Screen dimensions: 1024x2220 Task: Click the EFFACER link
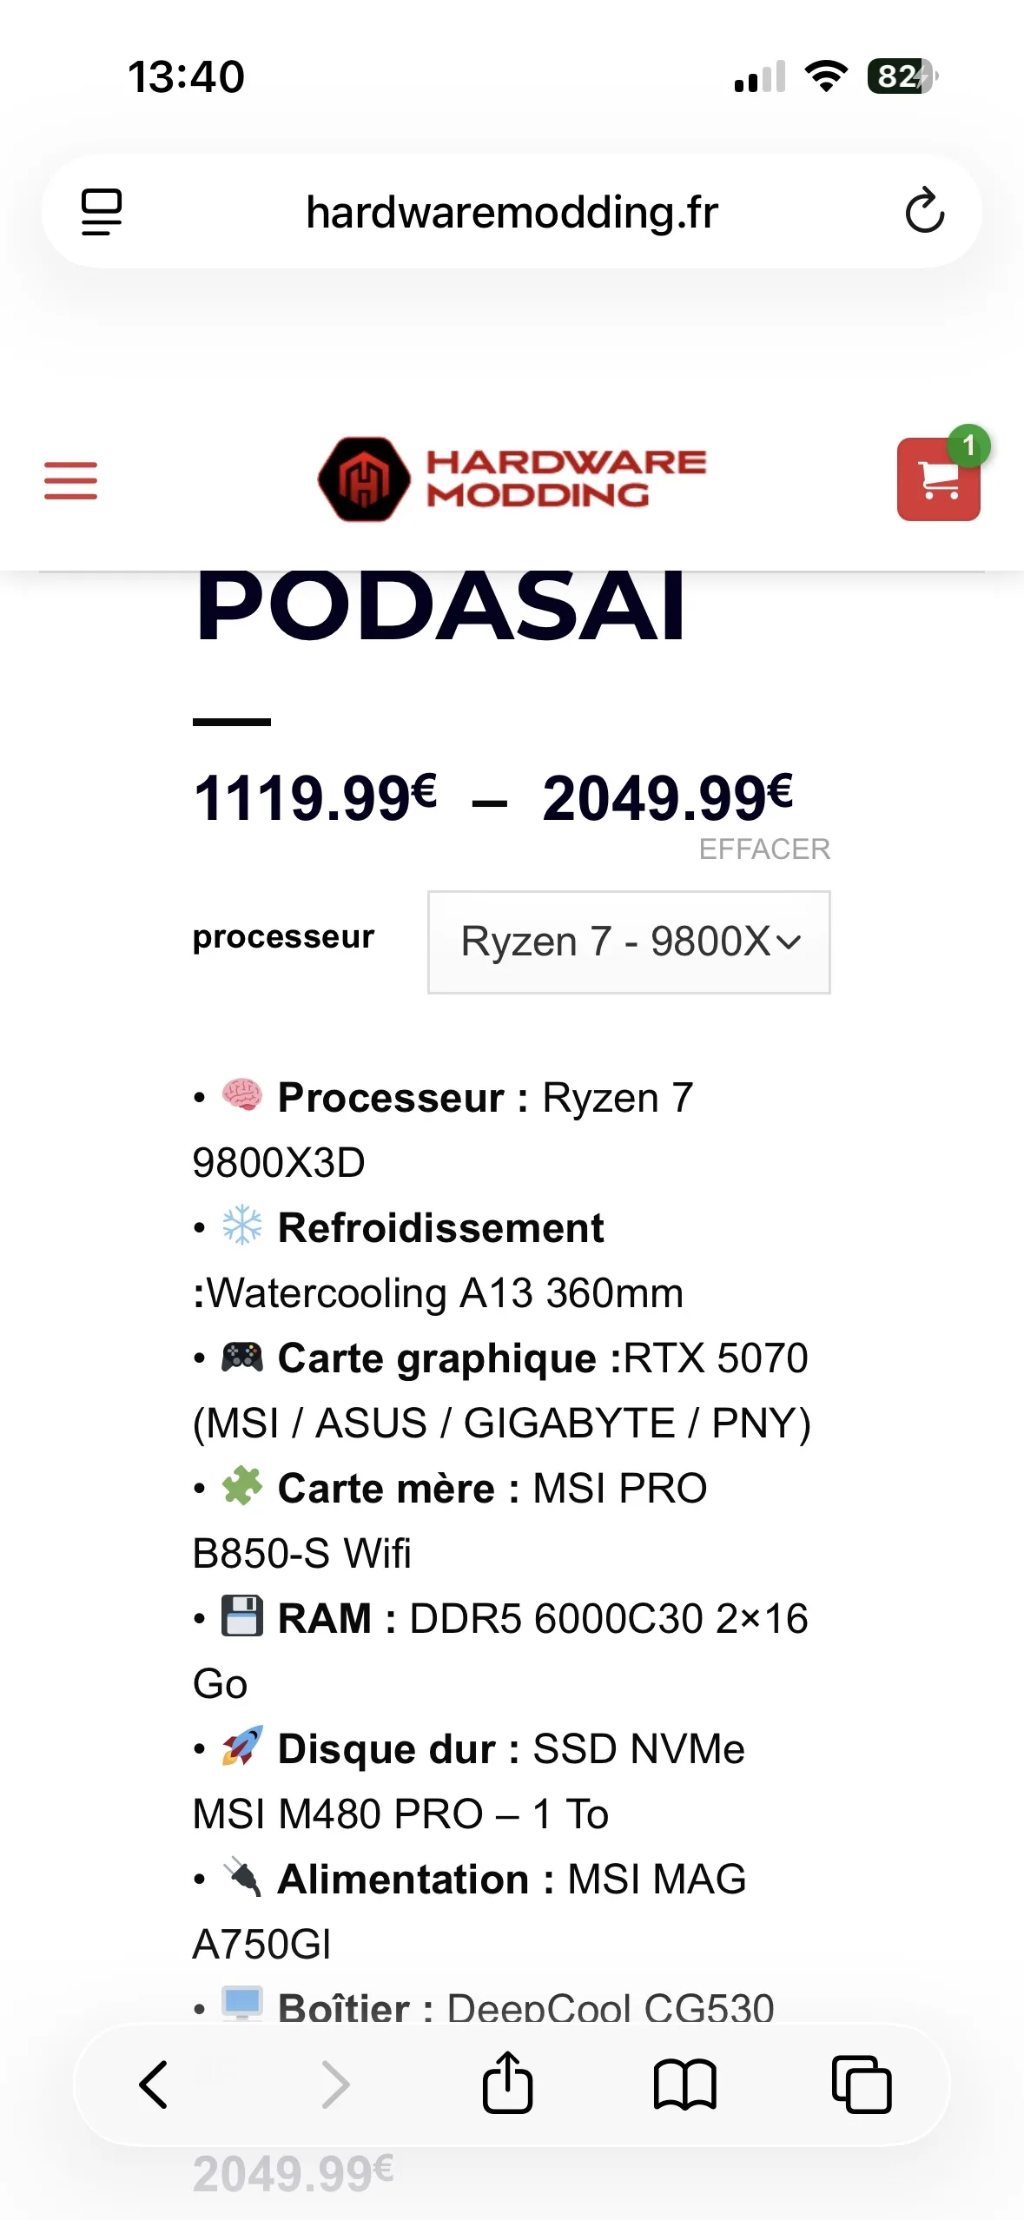764,849
